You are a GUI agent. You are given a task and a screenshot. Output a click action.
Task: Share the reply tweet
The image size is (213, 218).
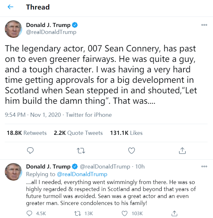click(x=174, y=213)
